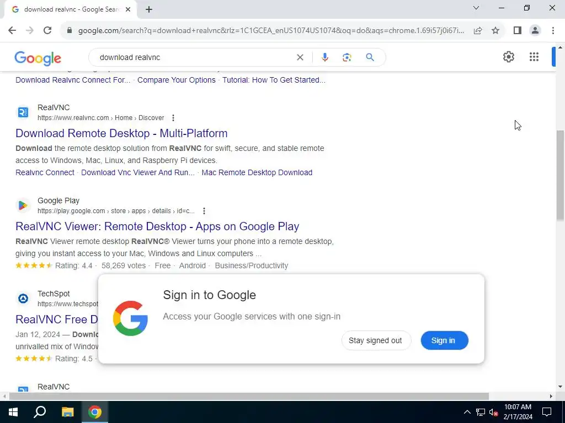The width and height of the screenshot is (565, 423).
Task: Click the Google search input field
Action: click(196, 57)
